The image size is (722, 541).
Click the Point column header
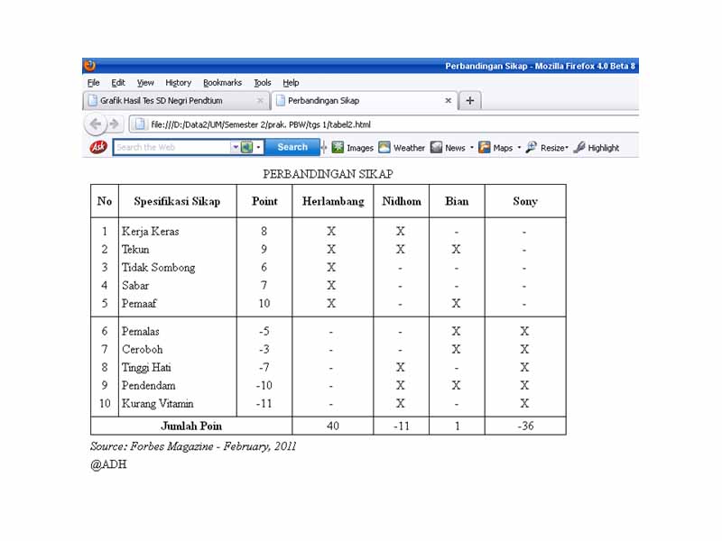pos(264,201)
